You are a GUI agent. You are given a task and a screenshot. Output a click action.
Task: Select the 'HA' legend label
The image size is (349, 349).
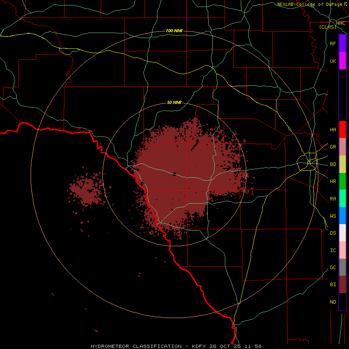333,130
